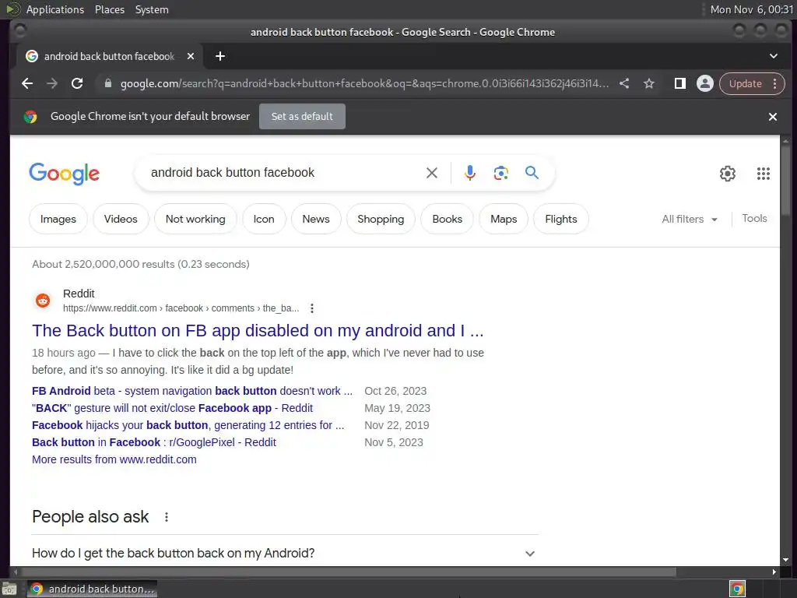Select the Not working chip
This screenshot has height=598, width=797.
pos(195,219)
